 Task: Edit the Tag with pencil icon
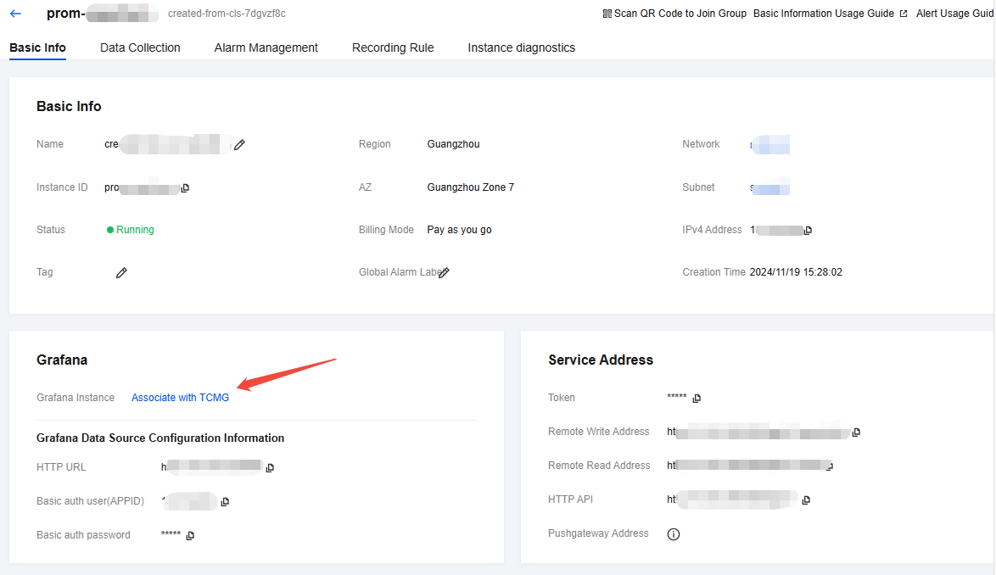pos(121,273)
